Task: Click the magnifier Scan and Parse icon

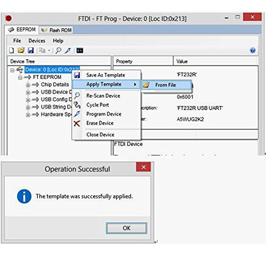Action: (59, 51)
